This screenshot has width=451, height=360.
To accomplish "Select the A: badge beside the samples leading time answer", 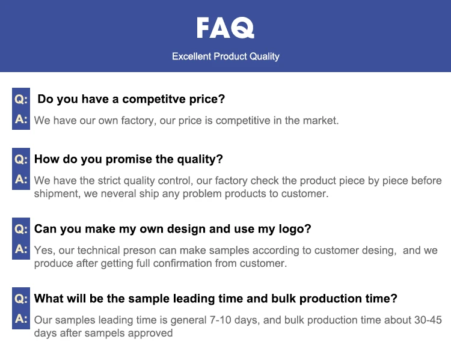I will 21,319.
